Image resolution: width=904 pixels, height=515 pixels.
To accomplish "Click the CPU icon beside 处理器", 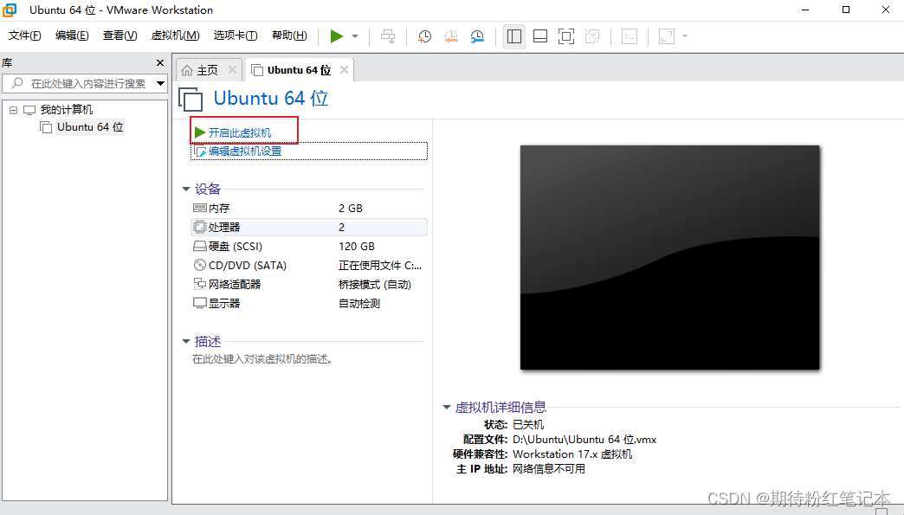I will click(199, 227).
